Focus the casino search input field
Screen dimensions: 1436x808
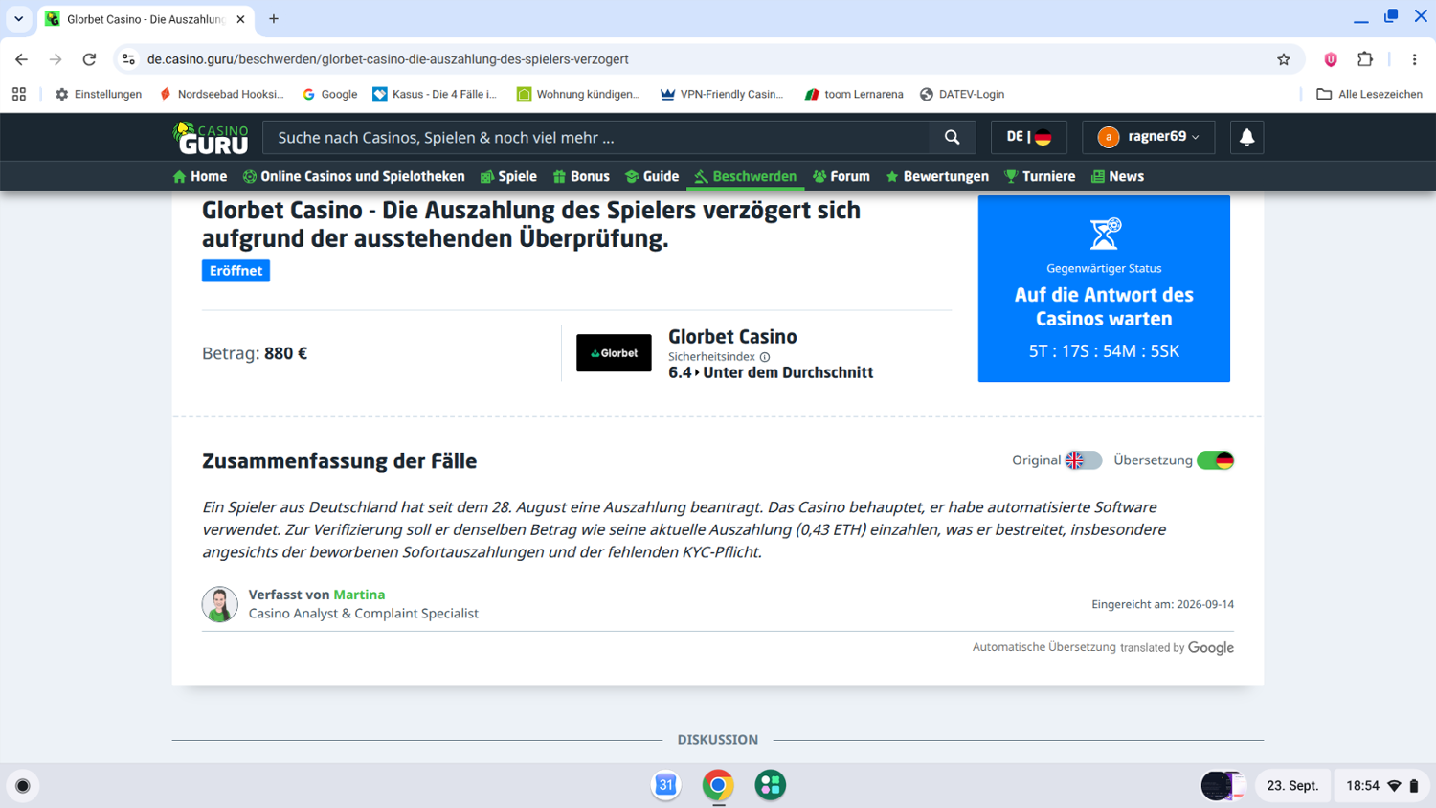(595, 138)
